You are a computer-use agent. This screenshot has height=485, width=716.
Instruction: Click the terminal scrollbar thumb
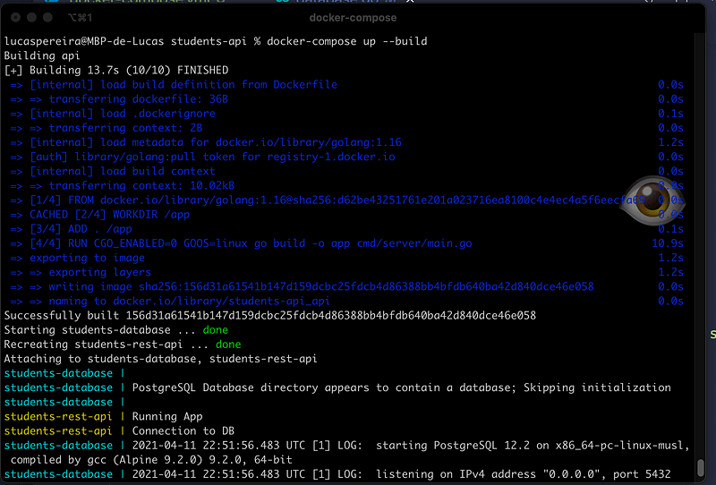coord(702,467)
